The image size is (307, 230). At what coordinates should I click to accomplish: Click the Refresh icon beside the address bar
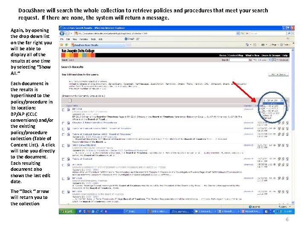point(242,34)
